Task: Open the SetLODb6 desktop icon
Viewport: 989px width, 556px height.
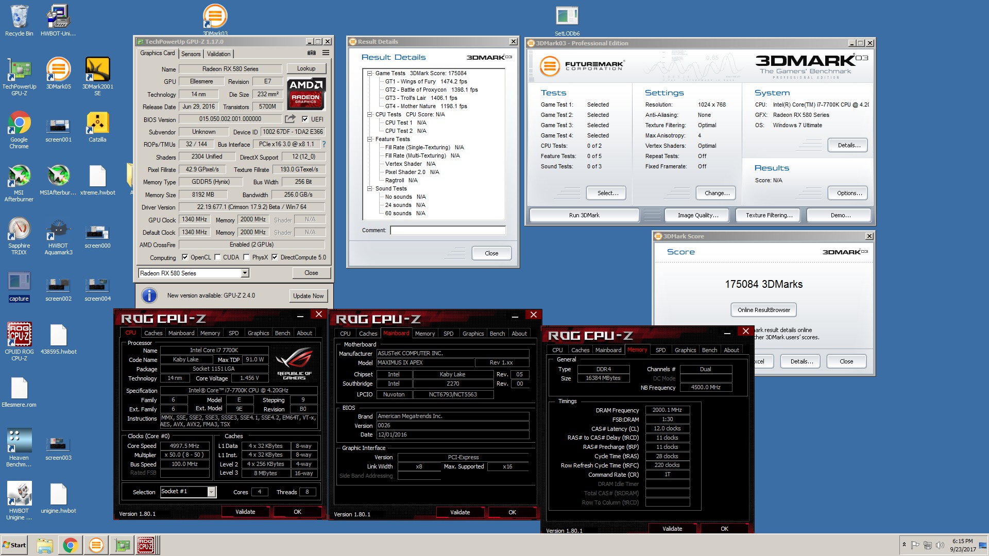Action: (x=567, y=21)
